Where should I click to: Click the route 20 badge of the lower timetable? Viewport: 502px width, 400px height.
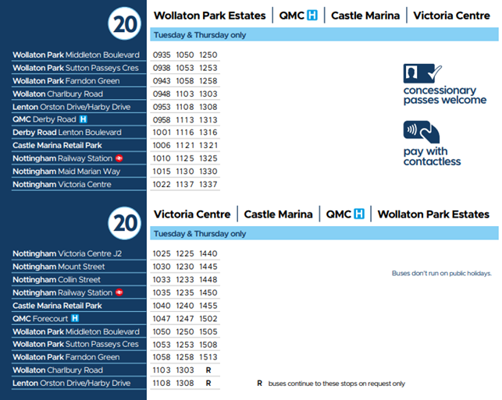[x=125, y=222]
